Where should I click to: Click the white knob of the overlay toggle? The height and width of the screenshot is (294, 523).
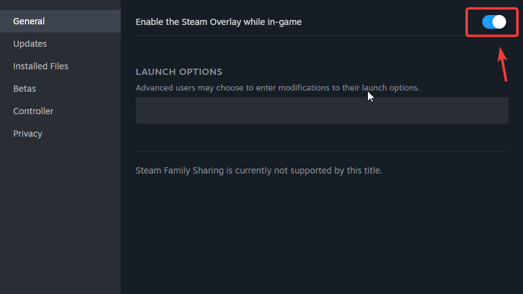click(x=499, y=22)
